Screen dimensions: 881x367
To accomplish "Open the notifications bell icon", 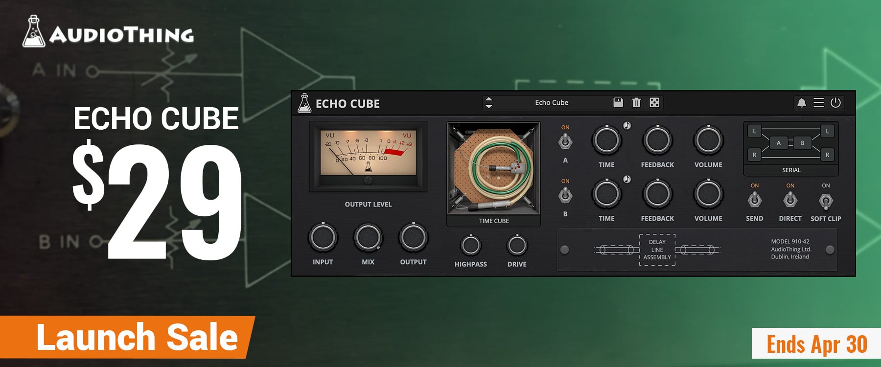I will [801, 103].
